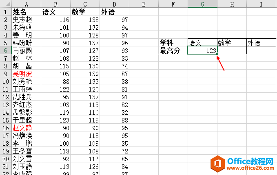Click the name 朱海峰
This screenshot has height=175, width=277.
click(x=22, y=27)
